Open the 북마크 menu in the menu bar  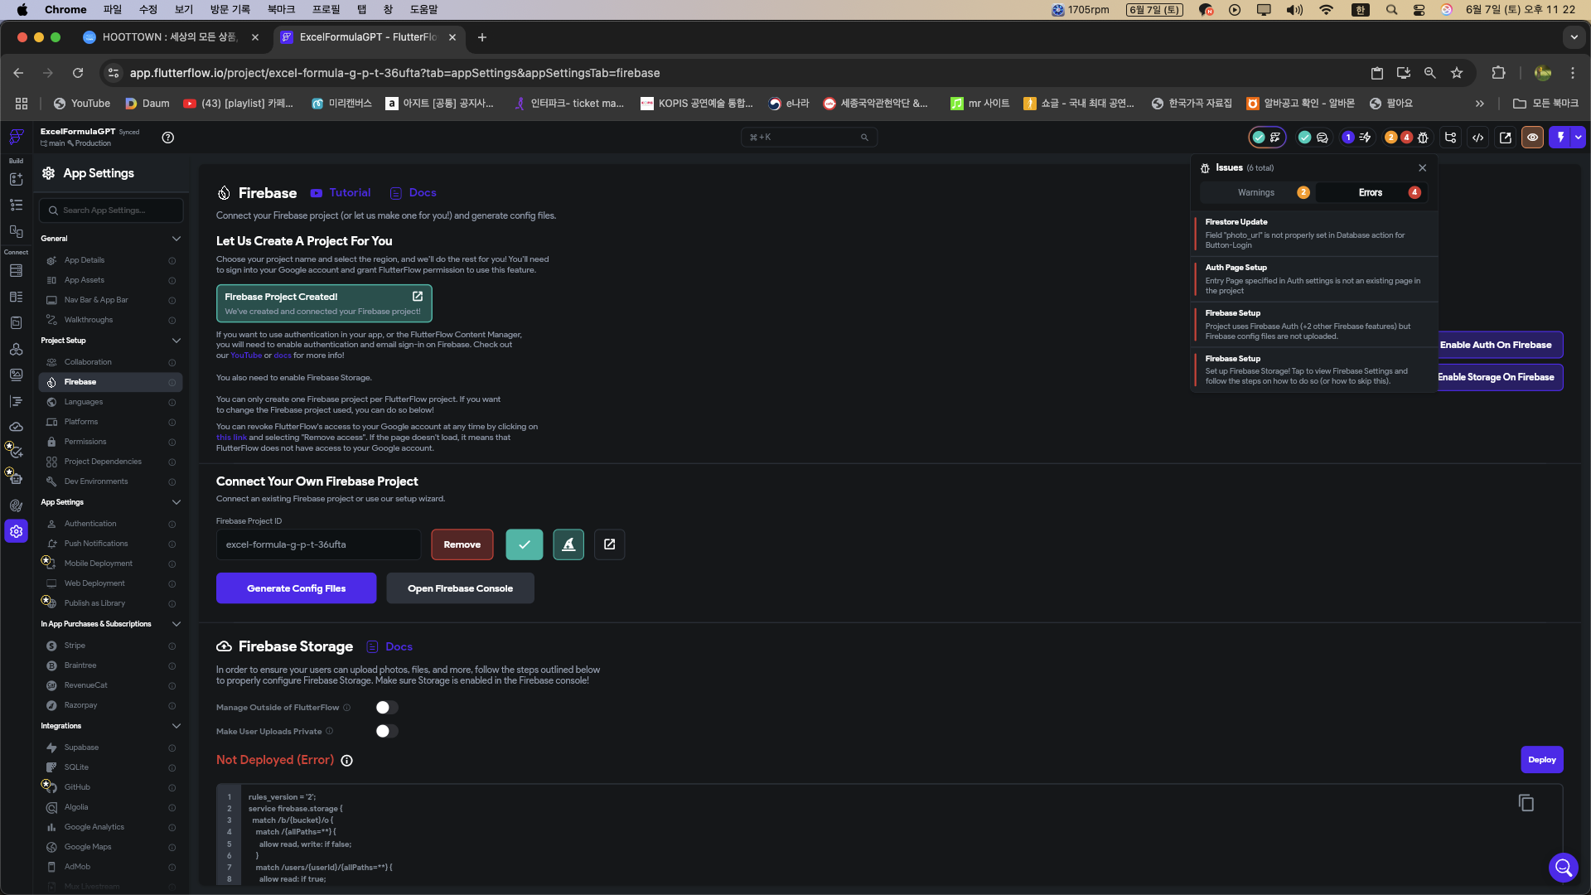click(282, 10)
